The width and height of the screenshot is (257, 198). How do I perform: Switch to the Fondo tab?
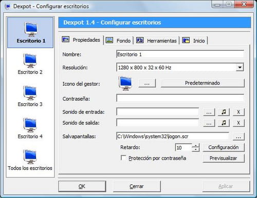pos(119,40)
